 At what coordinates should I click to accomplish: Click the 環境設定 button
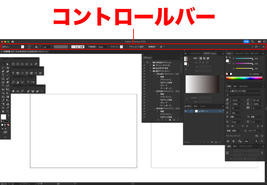[152, 47]
